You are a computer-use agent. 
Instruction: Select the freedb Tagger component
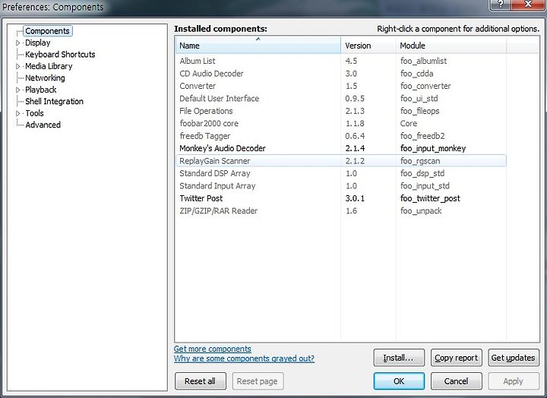click(340, 136)
